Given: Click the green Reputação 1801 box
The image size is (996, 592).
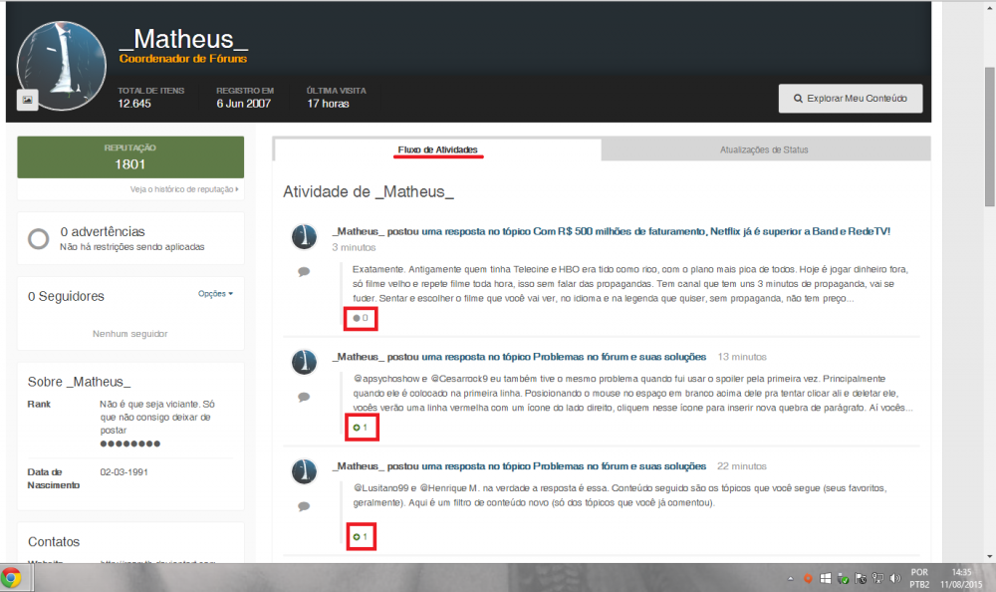Looking at the screenshot, I should [130, 157].
